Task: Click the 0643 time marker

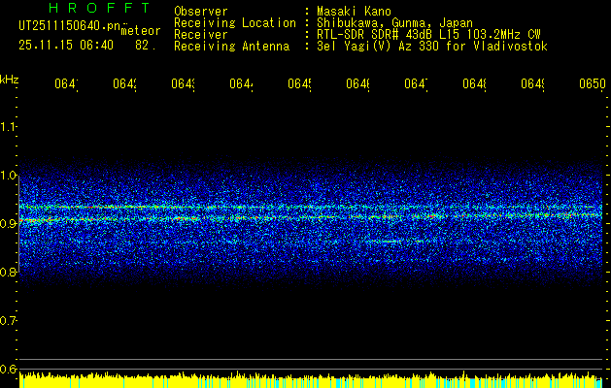Action: (x=183, y=84)
